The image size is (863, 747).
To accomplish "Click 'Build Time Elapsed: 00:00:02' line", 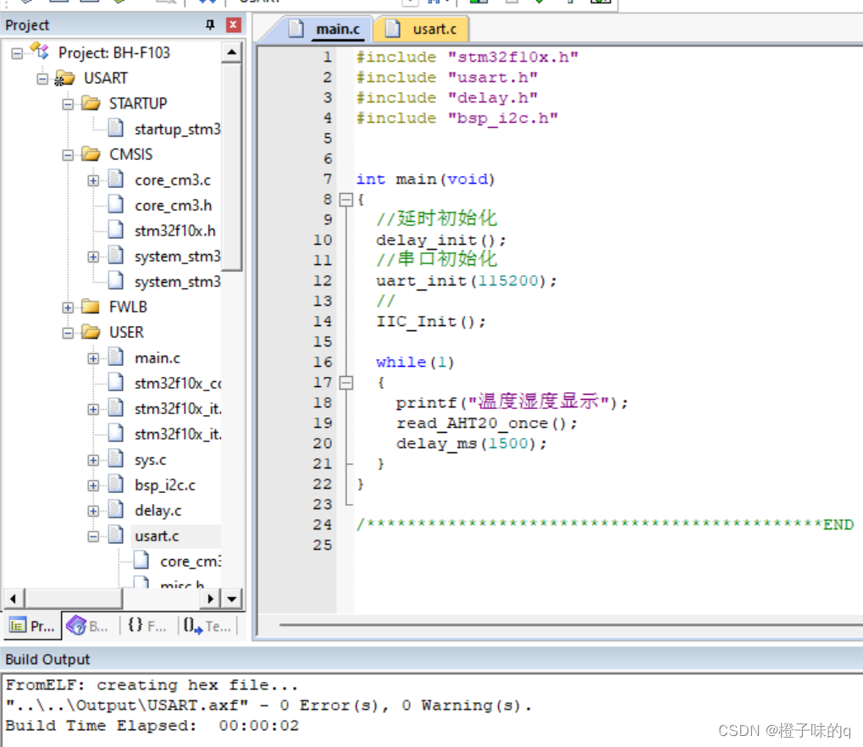I will pos(152,726).
